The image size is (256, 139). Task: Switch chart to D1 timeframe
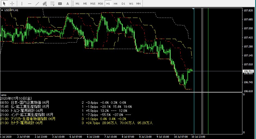123,4
